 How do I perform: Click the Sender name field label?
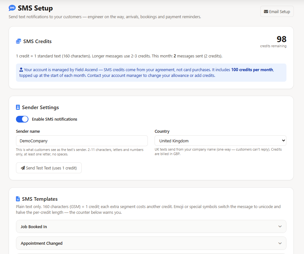[28, 131]
